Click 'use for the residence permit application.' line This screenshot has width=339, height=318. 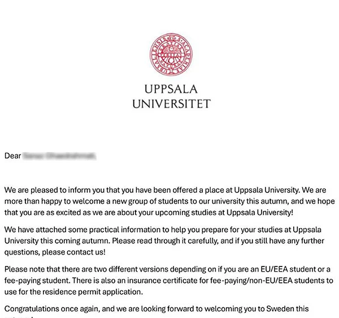[73, 292]
